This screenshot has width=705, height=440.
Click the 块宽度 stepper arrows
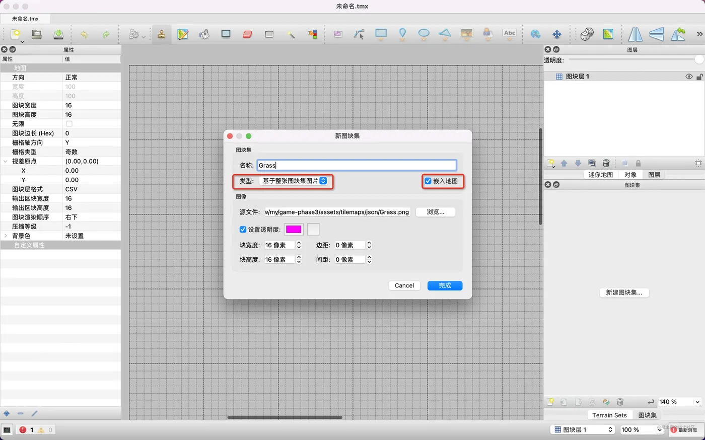pos(299,245)
